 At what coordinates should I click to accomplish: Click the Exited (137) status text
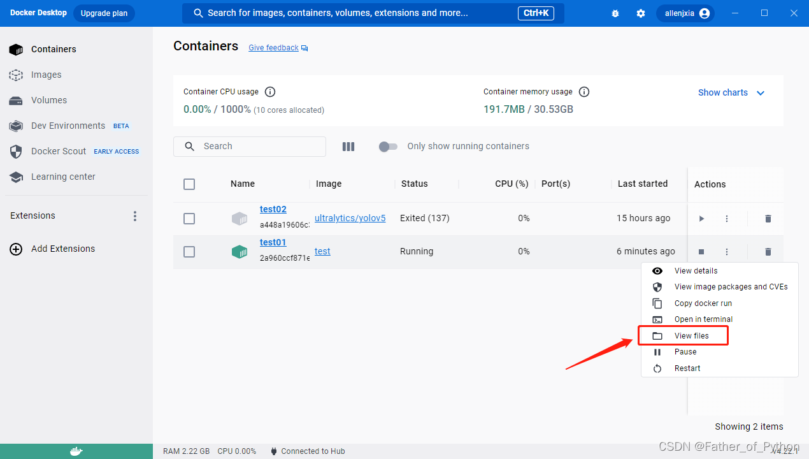(x=425, y=219)
